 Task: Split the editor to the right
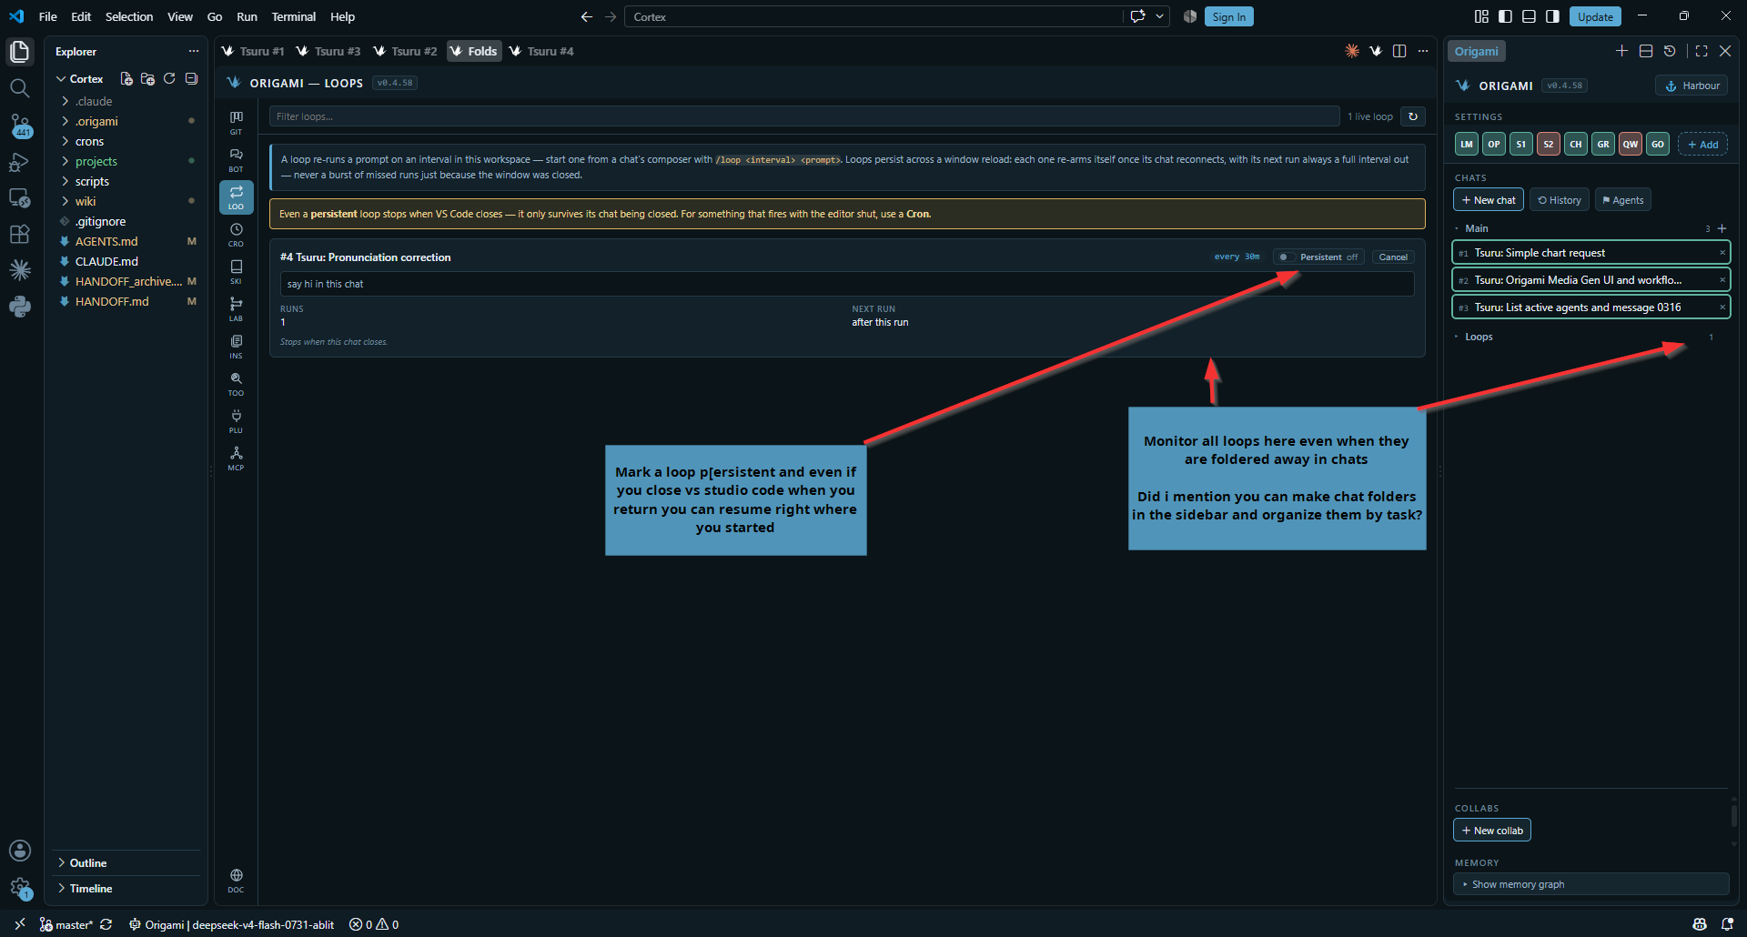[x=1399, y=51]
